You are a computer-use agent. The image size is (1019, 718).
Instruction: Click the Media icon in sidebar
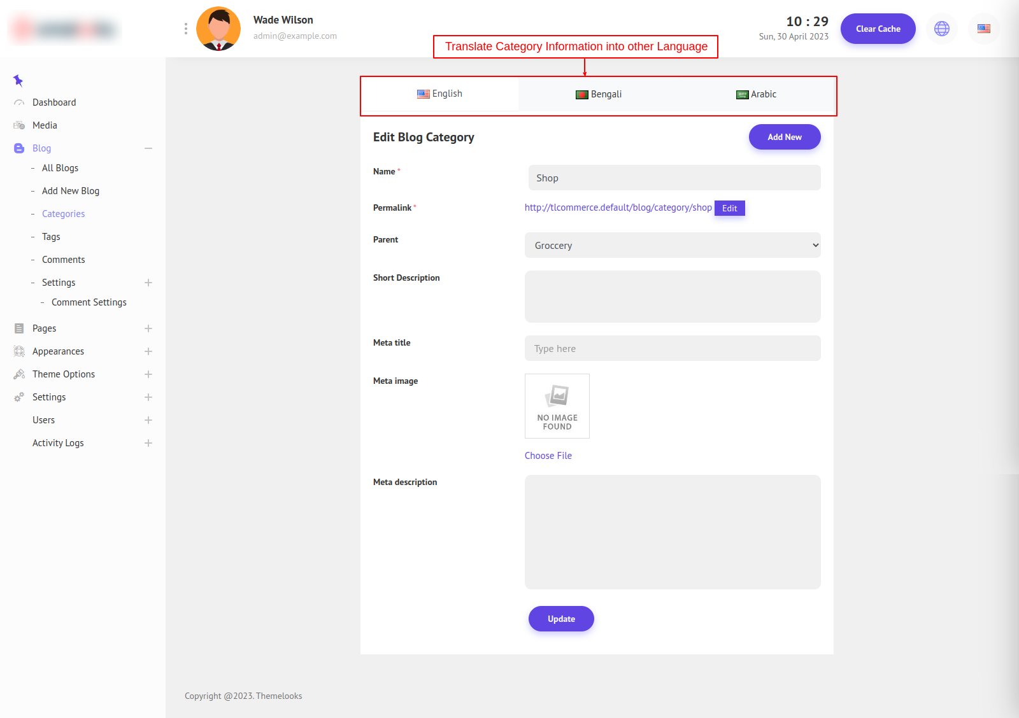19,125
